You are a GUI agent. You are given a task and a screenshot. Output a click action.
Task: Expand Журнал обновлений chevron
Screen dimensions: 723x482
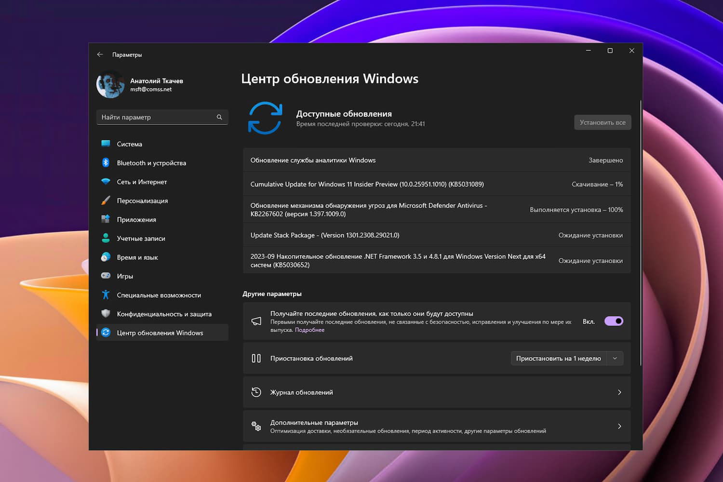[619, 392]
